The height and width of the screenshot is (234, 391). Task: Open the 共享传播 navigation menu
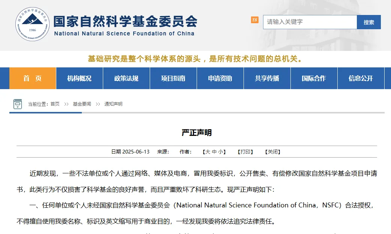[x=267, y=78]
